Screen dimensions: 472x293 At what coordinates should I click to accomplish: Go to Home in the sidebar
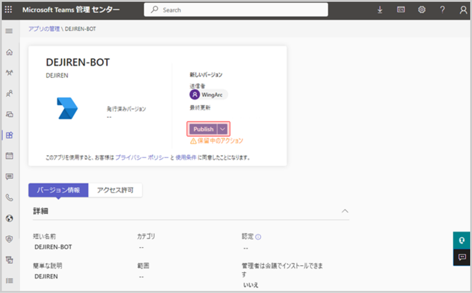(9, 52)
